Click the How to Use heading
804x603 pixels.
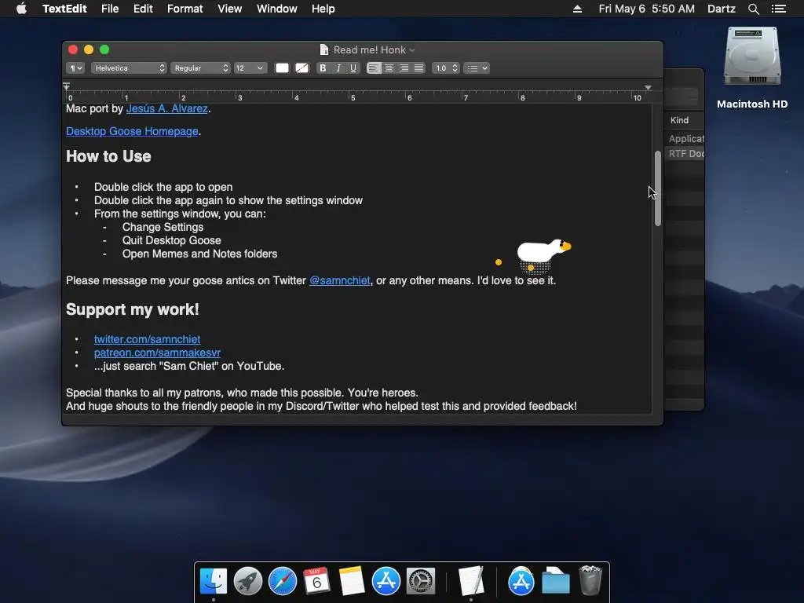pyautogui.click(x=108, y=156)
